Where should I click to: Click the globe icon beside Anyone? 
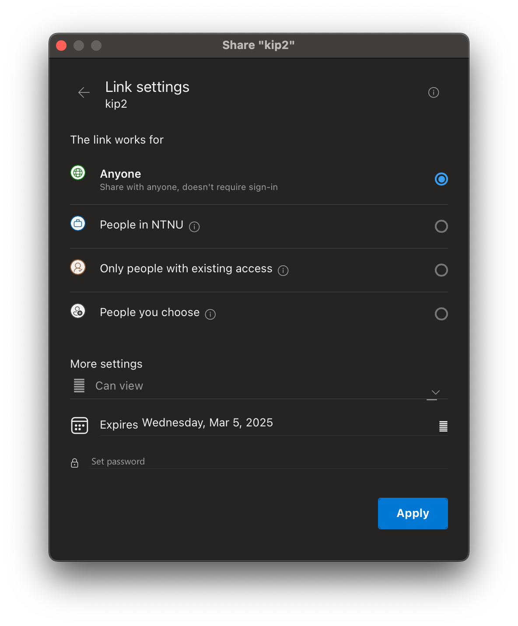click(x=78, y=173)
